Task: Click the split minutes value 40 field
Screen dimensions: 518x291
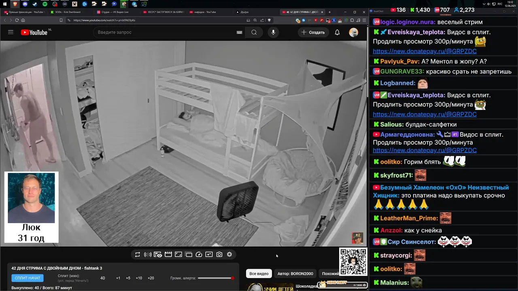Action: (x=102, y=278)
